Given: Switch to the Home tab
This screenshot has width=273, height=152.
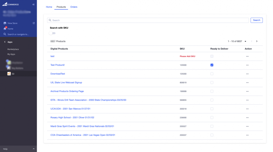Looking at the screenshot, I should 49,7.
